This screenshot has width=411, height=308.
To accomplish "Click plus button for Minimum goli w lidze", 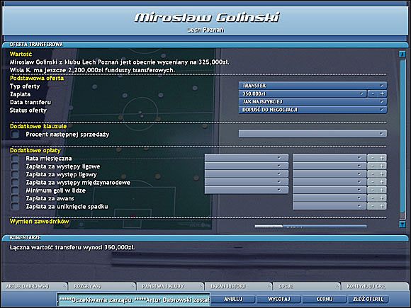I will click(382, 190).
